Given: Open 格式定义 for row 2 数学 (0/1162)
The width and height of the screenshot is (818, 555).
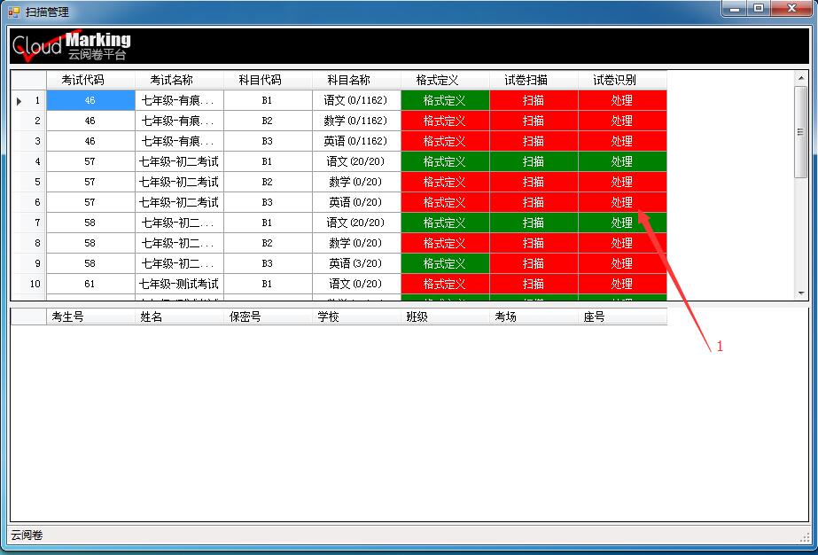Looking at the screenshot, I should pyautogui.click(x=446, y=121).
